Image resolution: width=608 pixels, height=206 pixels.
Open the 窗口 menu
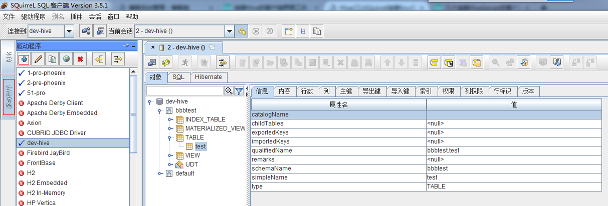[113, 16]
